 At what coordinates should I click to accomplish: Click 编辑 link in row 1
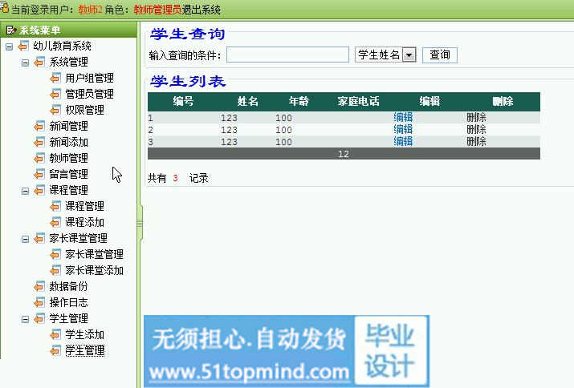click(403, 117)
